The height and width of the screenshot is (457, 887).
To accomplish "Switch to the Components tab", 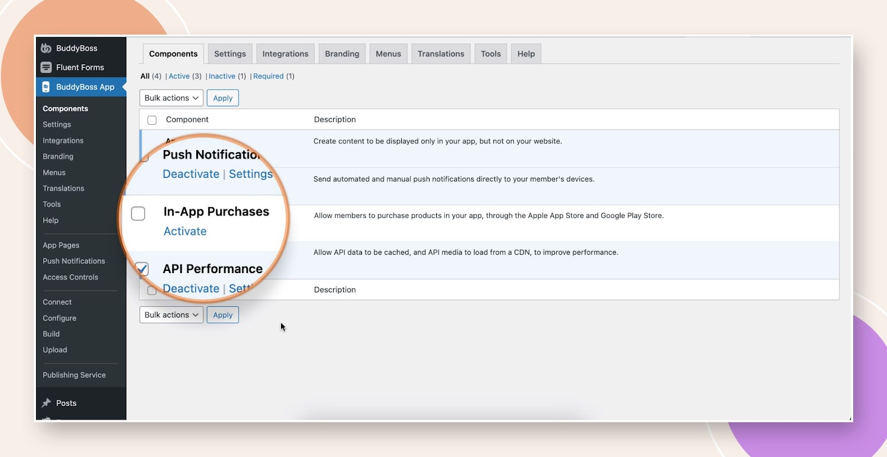I will [173, 54].
